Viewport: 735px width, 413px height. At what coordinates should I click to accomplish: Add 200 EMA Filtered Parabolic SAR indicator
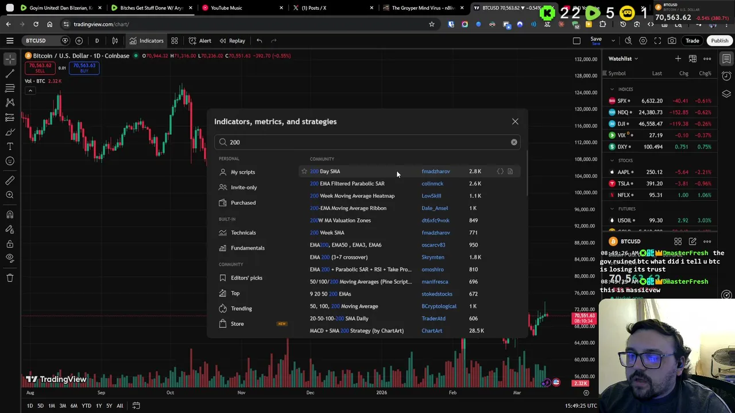[347, 184]
